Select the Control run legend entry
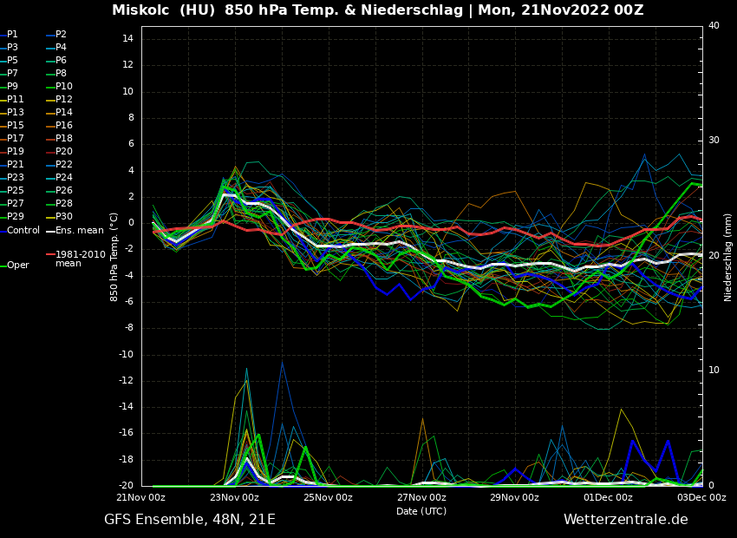Viewport: 737px width, 538px height. pos(23,231)
